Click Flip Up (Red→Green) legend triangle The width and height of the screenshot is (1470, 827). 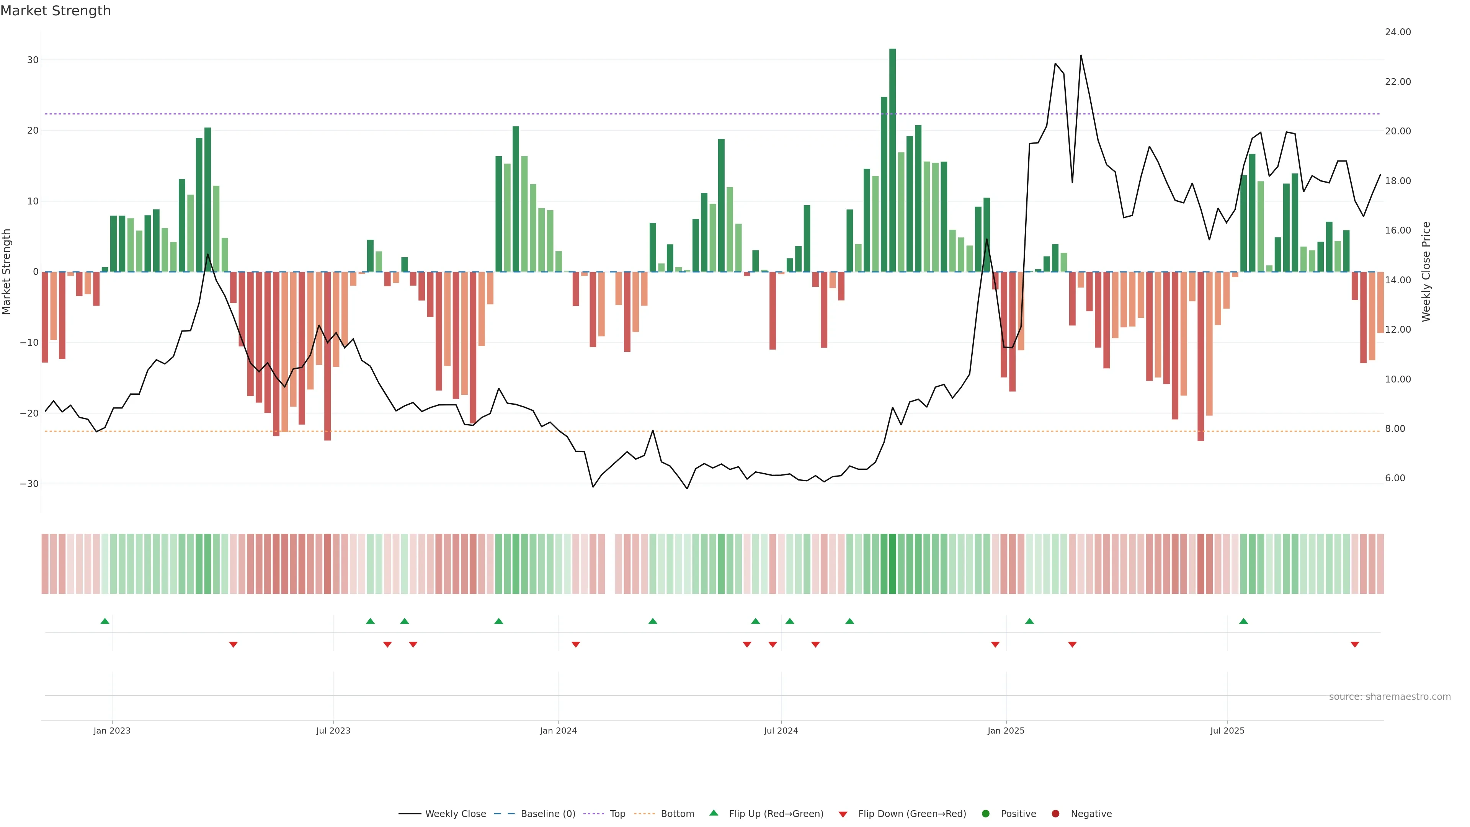pos(713,813)
